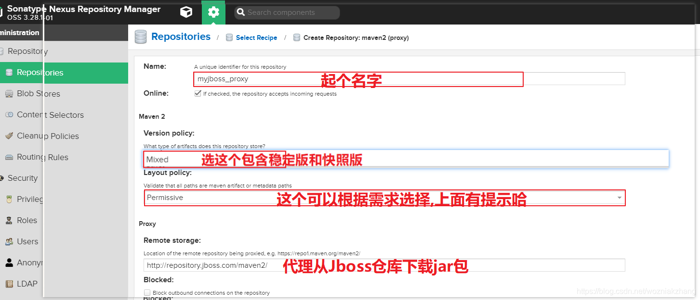Click the Layout policy dropdown arrow
The height and width of the screenshot is (300, 700).
tap(619, 198)
